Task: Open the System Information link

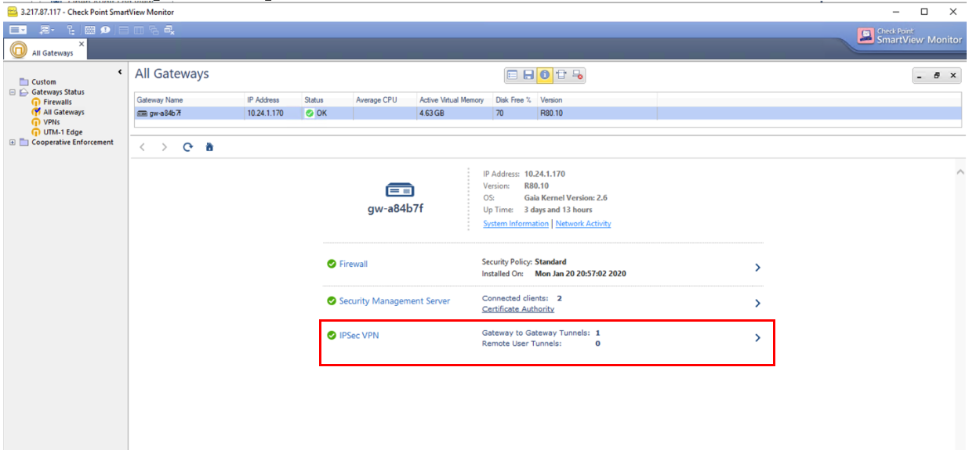Action: point(516,224)
